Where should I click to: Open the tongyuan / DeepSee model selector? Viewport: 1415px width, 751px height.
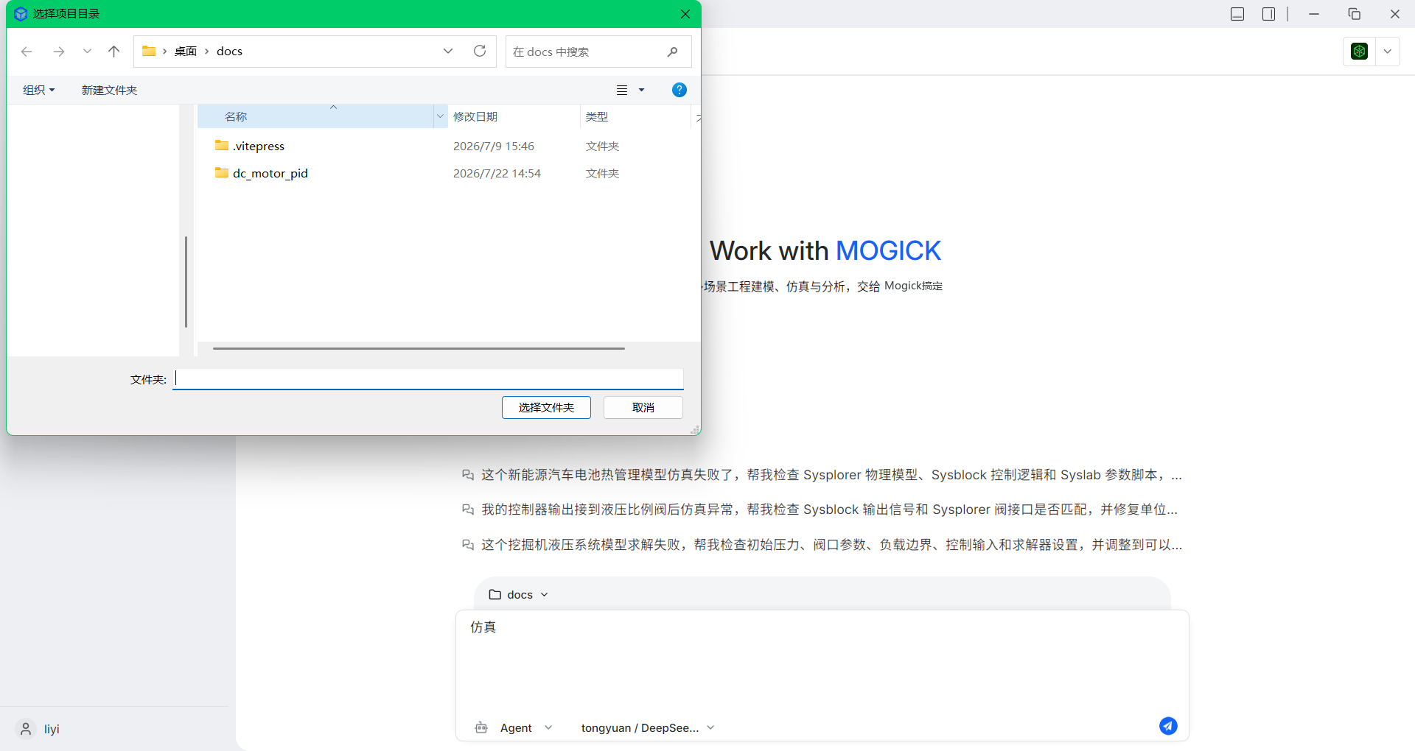click(x=648, y=727)
